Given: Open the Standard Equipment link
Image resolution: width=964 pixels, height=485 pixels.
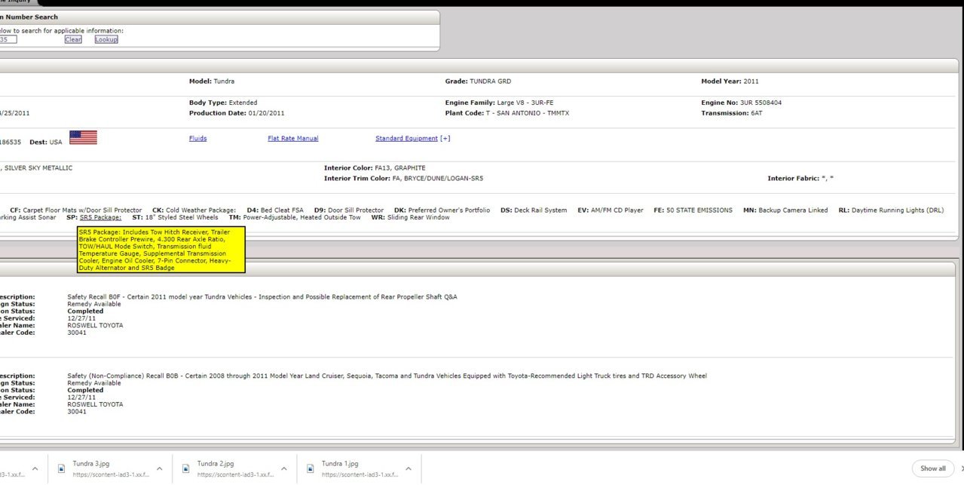Looking at the screenshot, I should point(406,139).
